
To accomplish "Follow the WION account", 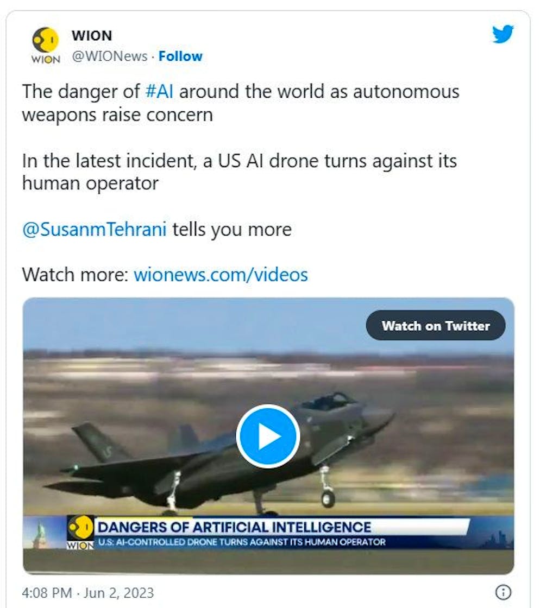I will click(x=180, y=56).
